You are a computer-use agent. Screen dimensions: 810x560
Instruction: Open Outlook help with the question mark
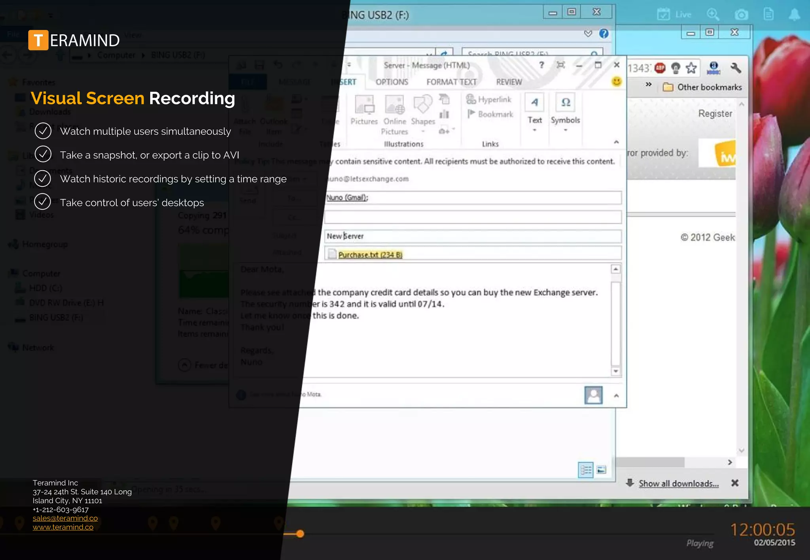(x=541, y=65)
